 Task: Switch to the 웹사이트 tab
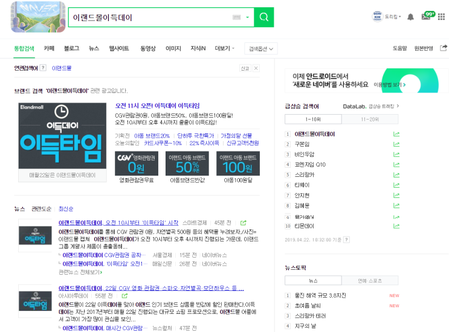118,48
